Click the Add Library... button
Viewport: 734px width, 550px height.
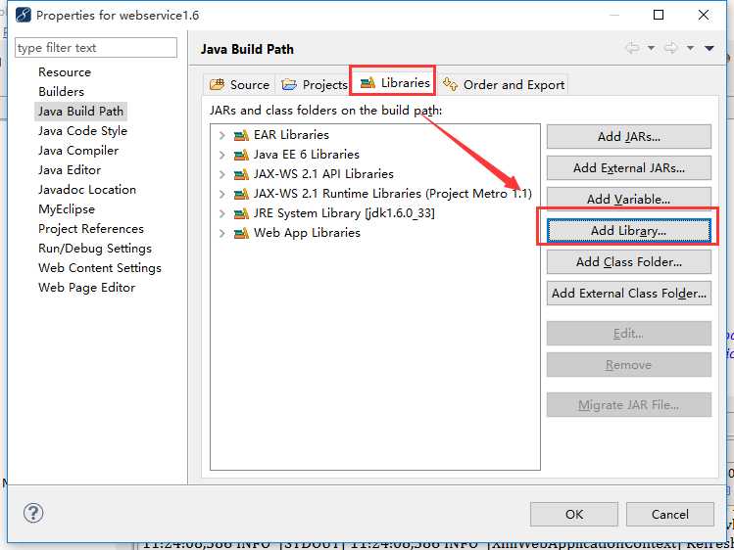(x=629, y=230)
